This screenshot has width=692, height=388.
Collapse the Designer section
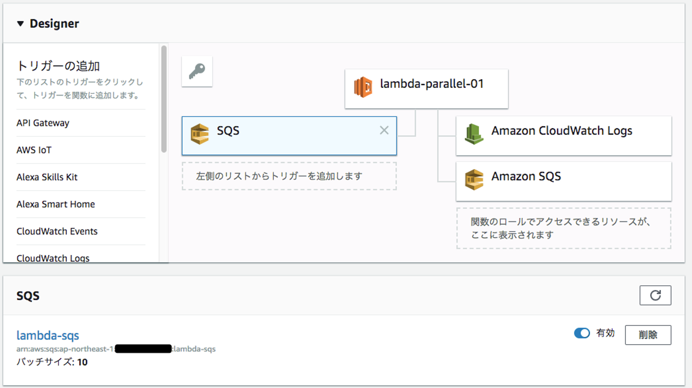point(20,24)
